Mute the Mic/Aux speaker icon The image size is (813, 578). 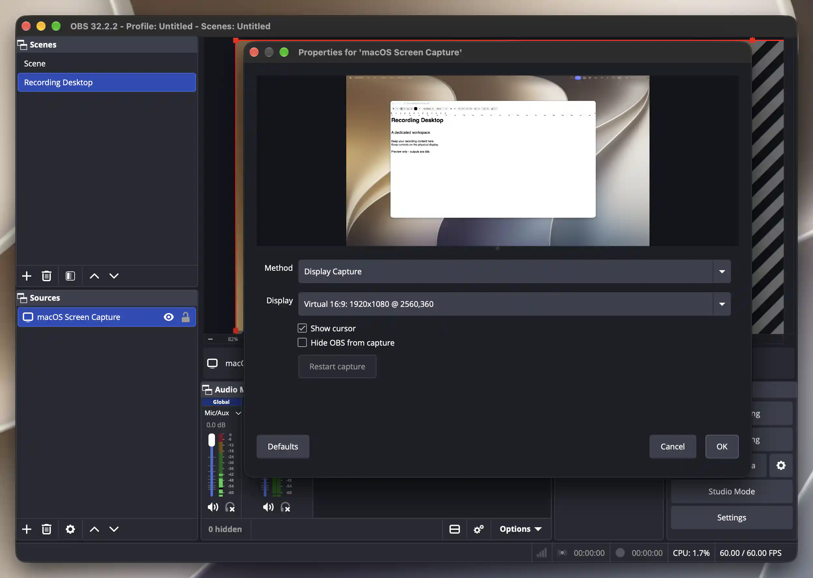pyautogui.click(x=213, y=507)
